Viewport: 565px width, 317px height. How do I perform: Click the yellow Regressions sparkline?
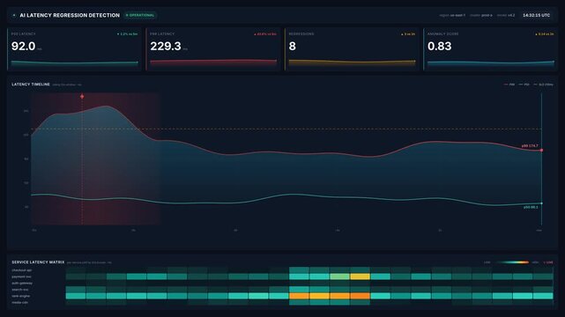(x=352, y=63)
